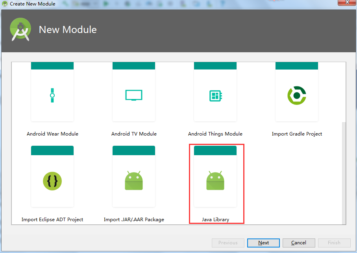Select the Java Library android icon
357x253 pixels.
(x=215, y=180)
